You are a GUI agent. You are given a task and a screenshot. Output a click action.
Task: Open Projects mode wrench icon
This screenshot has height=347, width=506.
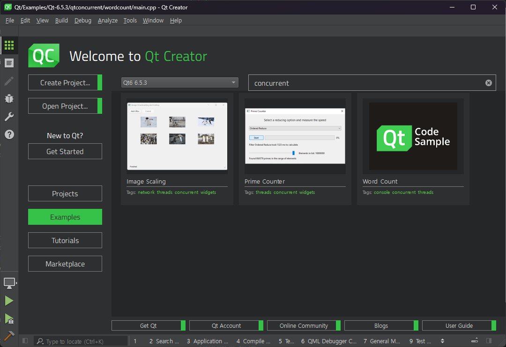[x=9, y=117]
